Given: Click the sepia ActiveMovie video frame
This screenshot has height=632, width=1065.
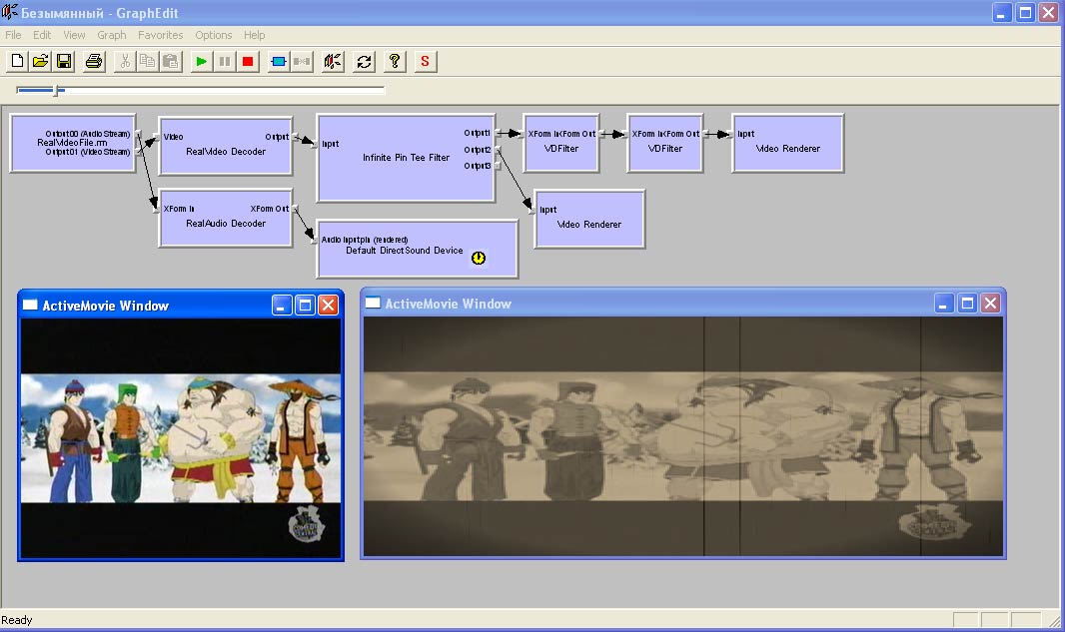Looking at the screenshot, I should [x=683, y=436].
